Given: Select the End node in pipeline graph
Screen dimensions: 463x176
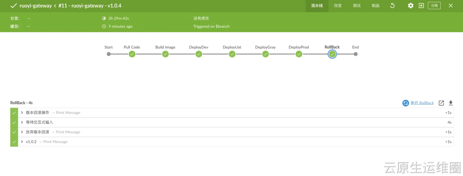Looking at the screenshot, I should pyautogui.click(x=355, y=54).
